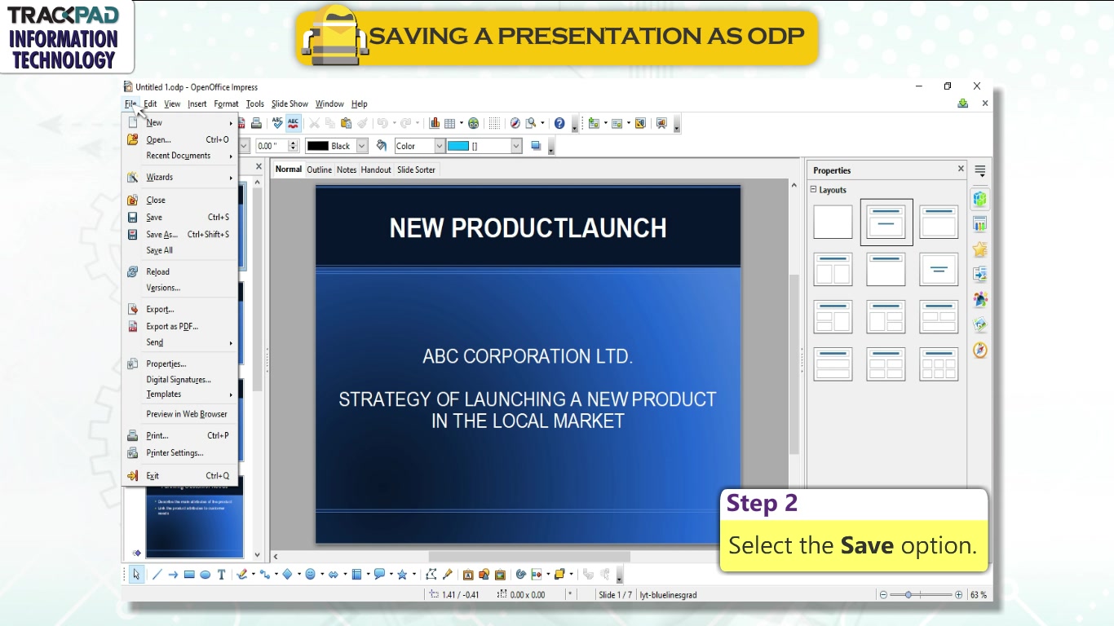Select the Symbol Shapes smiley tool
This screenshot has width=1114, height=626.
310,575
